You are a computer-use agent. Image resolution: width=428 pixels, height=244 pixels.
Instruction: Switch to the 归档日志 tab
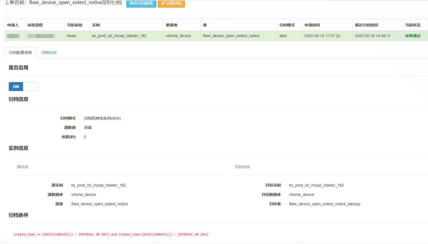click(49, 52)
